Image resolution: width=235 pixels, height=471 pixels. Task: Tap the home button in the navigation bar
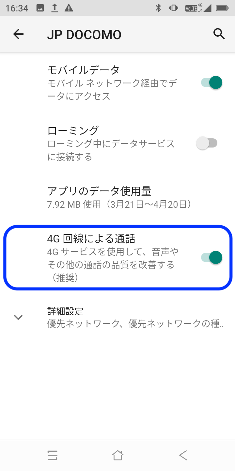(x=117, y=455)
